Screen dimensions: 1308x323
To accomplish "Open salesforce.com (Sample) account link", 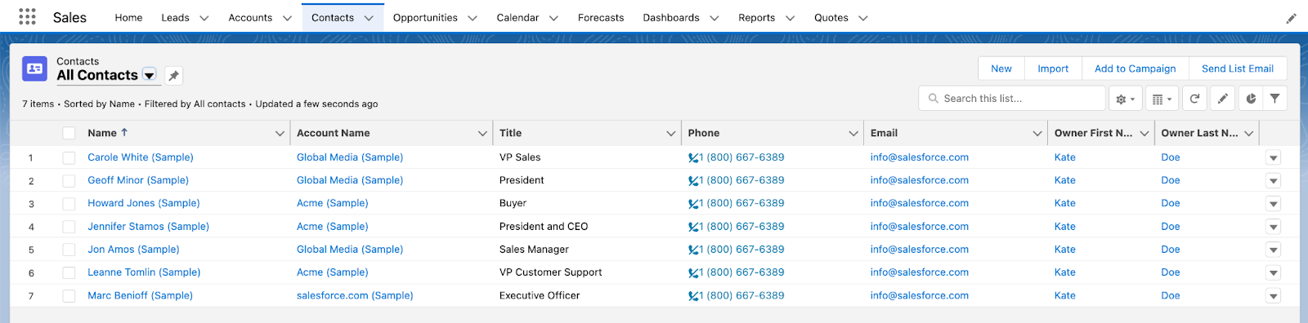I will tap(355, 296).
